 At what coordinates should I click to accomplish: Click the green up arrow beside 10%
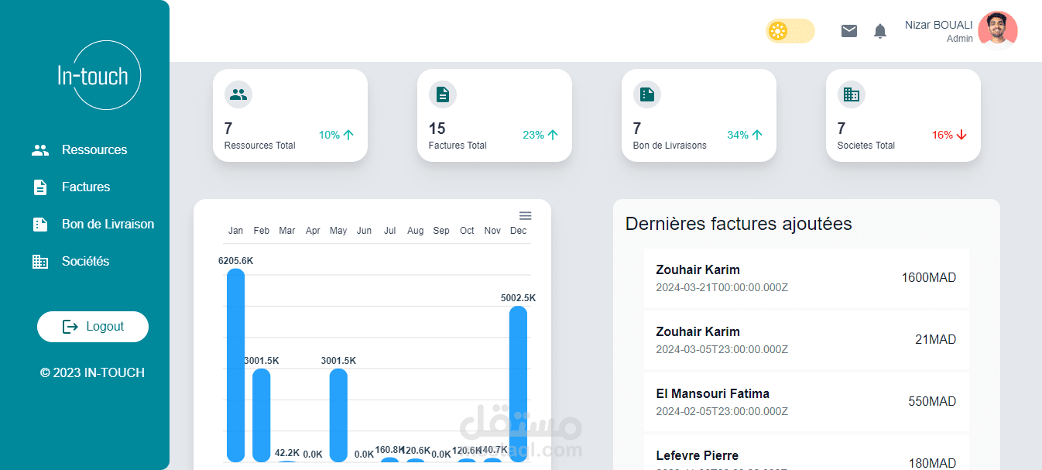[348, 135]
